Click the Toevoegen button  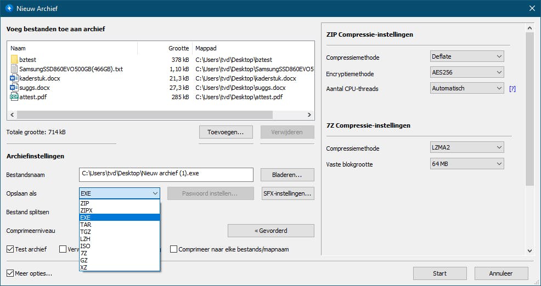click(226, 132)
